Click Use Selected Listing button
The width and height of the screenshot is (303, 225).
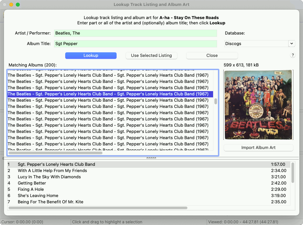(151, 55)
